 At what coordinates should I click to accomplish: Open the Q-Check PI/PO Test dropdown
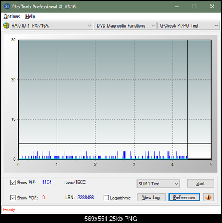pyautogui.click(x=188, y=26)
